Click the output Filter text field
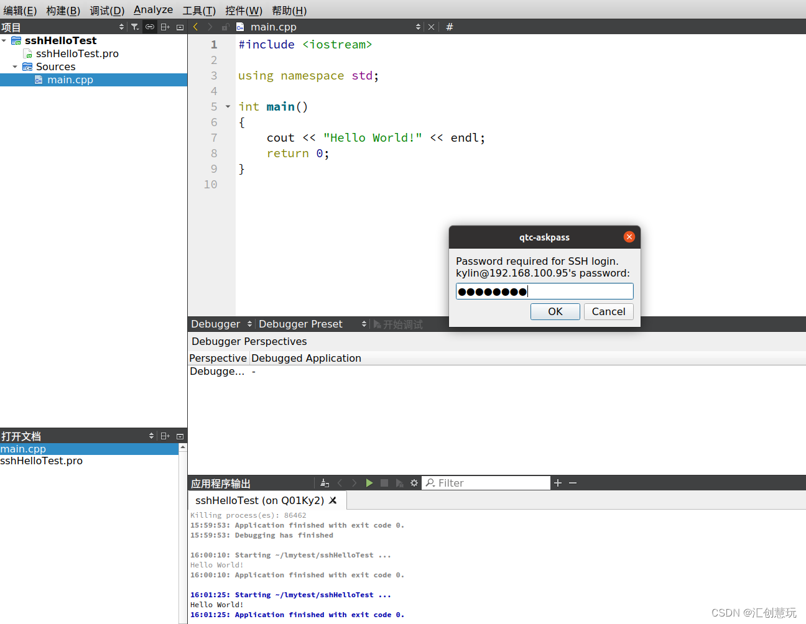The width and height of the screenshot is (806, 624). pos(486,483)
